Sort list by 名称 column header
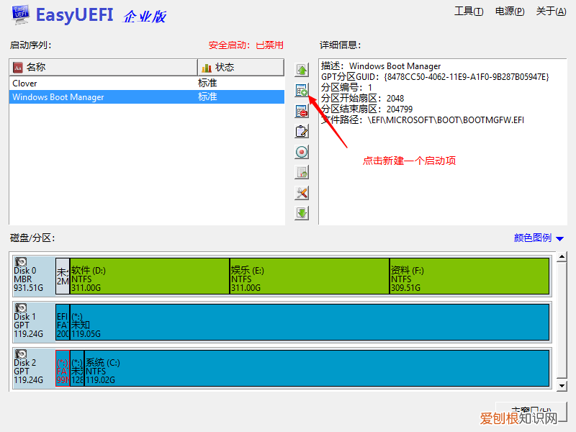The image size is (576, 432). [103, 67]
